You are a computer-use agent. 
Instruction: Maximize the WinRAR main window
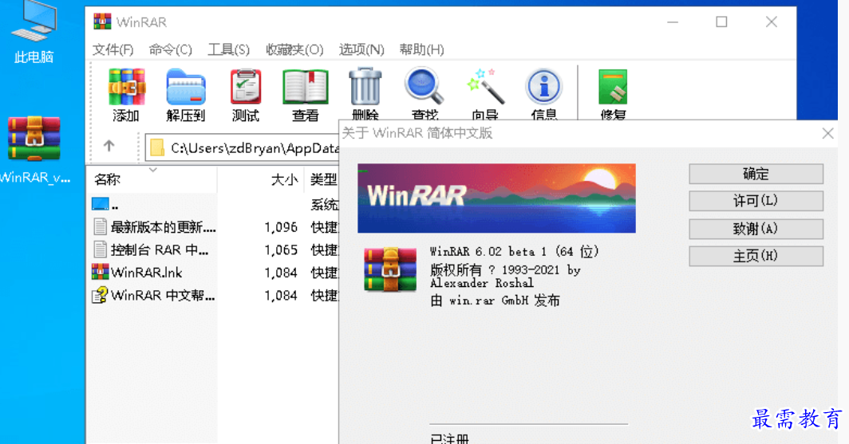coord(721,22)
